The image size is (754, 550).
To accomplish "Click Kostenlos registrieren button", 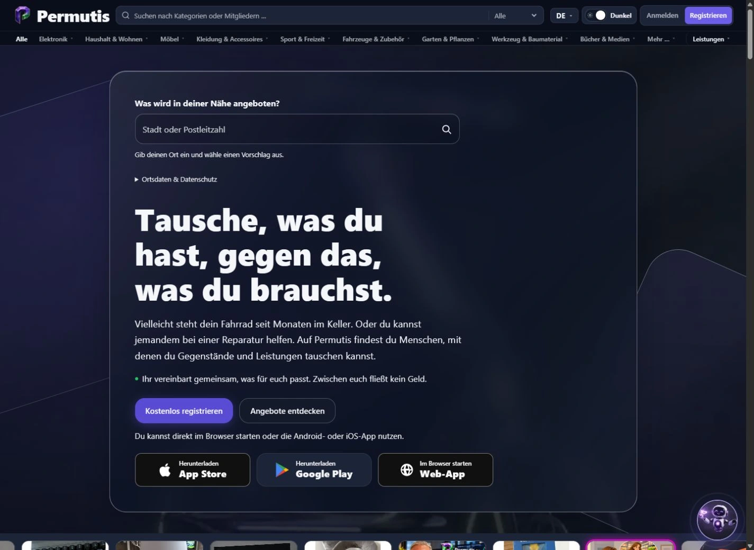I will [x=184, y=411].
